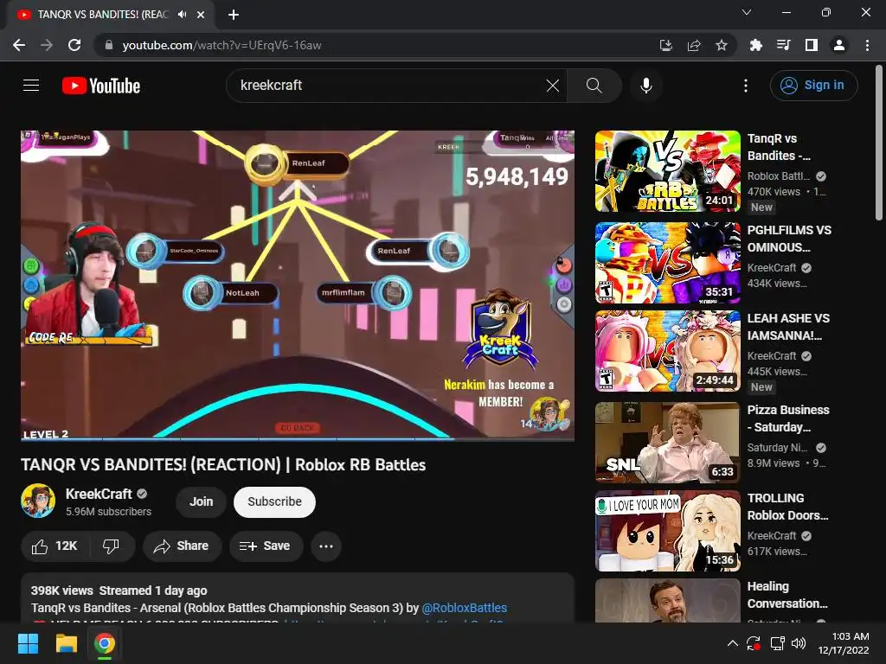Screen dimensions: 886x664
Task: Open a new tab
Action: (x=234, y=15)
